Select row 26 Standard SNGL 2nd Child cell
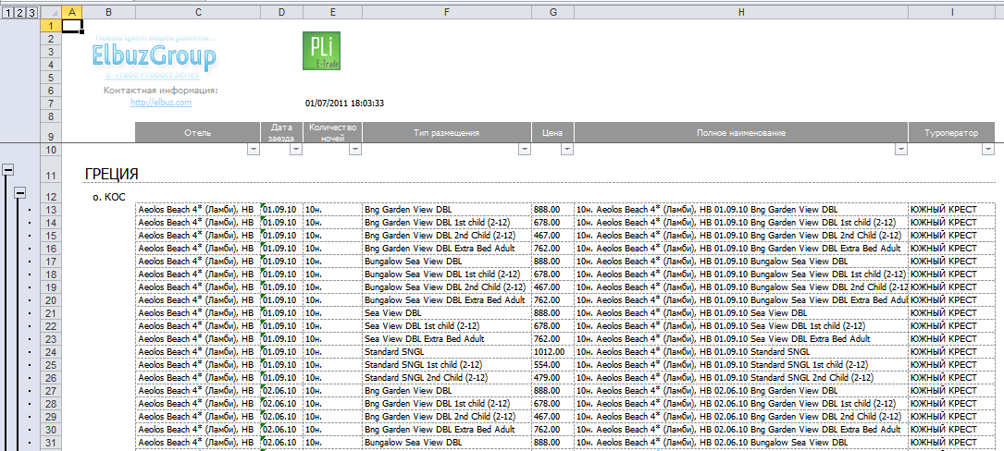This screenshot has height=451, width=1004. click(447, 377)
